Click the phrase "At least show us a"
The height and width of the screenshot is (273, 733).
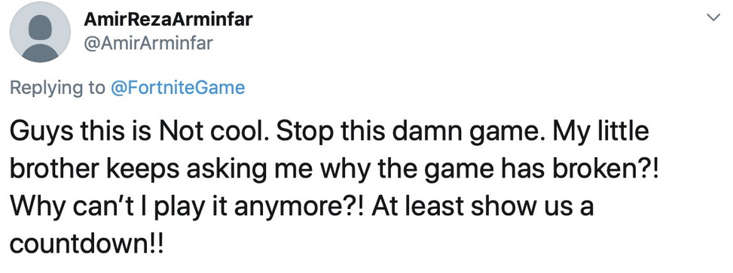click(x=482, y=206)
